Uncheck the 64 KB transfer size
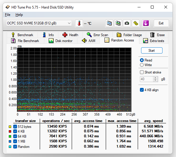Screen dimensions: 176x157 15,136
